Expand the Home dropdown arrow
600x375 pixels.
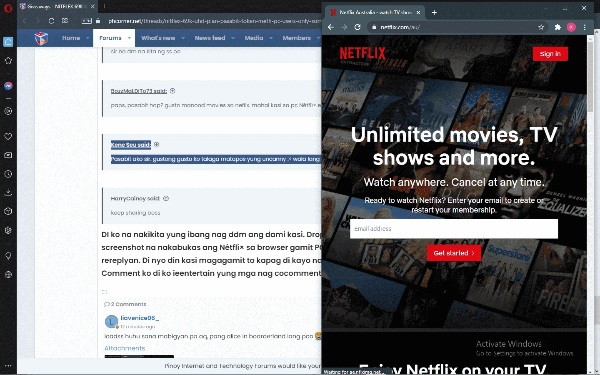click(x=87, y=38)
